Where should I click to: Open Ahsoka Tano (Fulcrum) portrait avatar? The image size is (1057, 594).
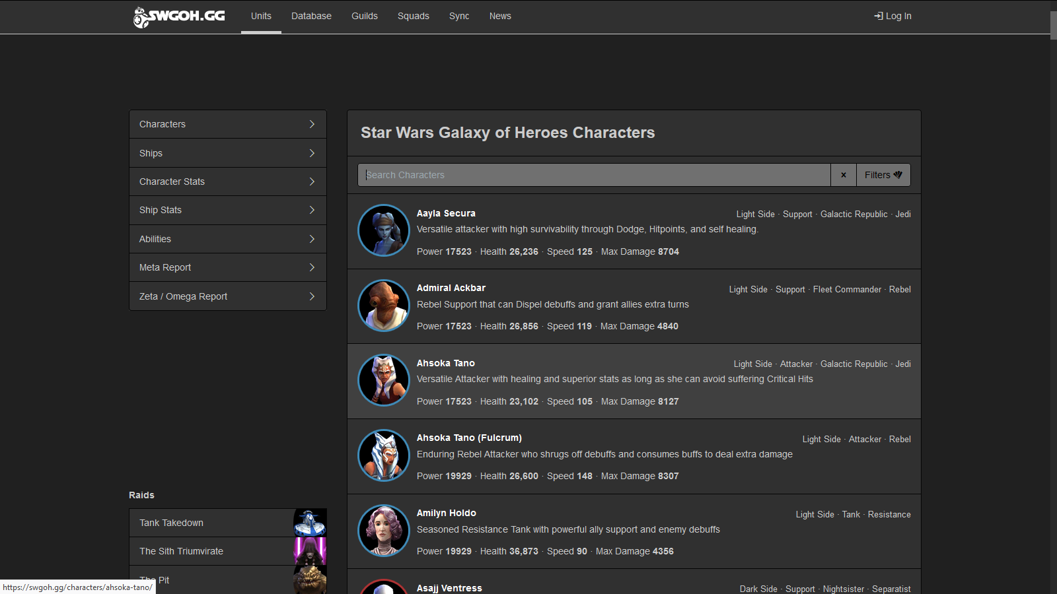[384, 455]
